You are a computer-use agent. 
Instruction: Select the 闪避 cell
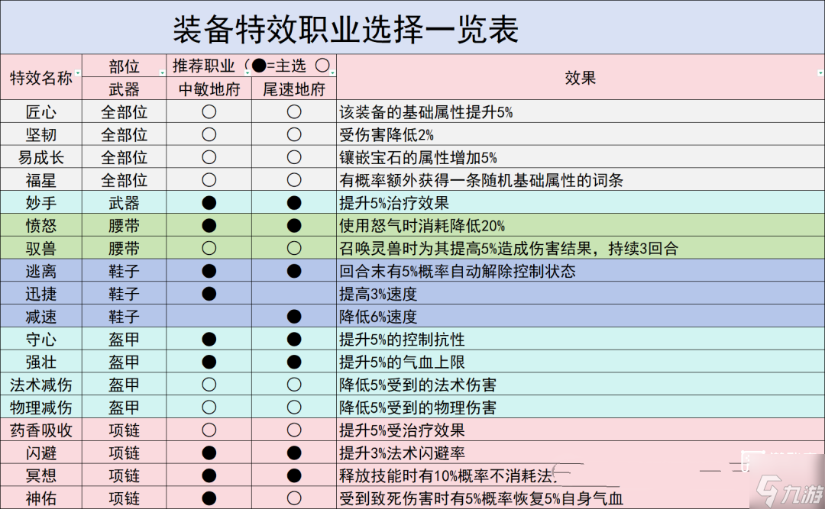(x=41, y=453)
